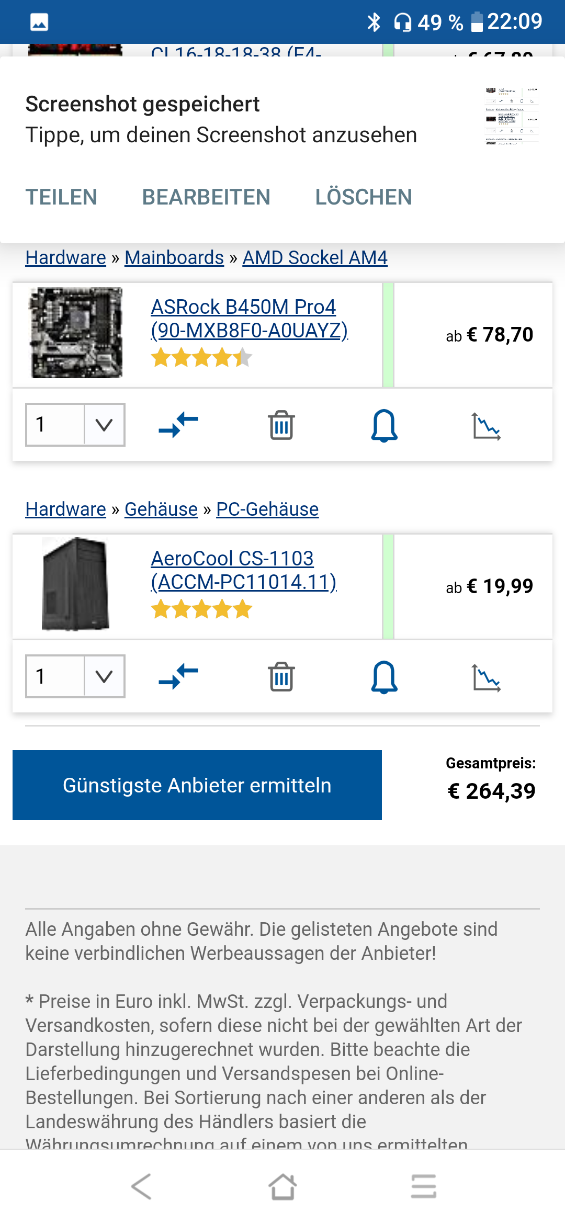Open quantity dropdown for AeroCool CS-1103
Image resolution: width=565 pixels, height=1224 pixels.
pos(75,676)
